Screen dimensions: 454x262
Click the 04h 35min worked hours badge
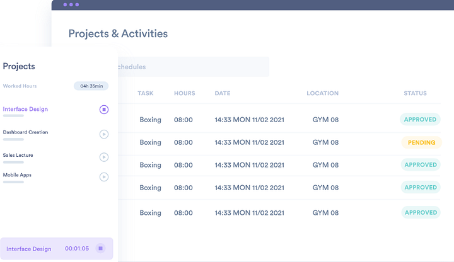click(91, 86)
